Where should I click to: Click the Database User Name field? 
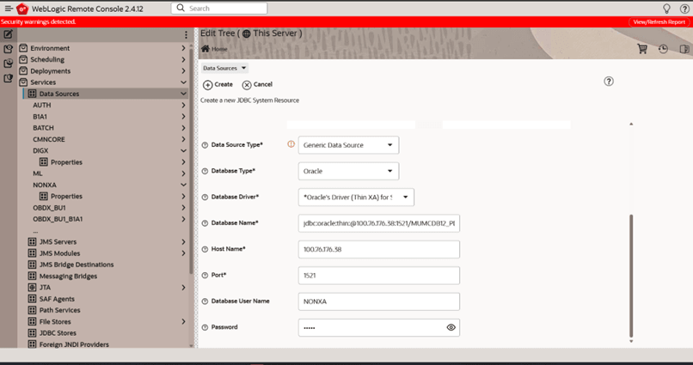pos(379,301)
